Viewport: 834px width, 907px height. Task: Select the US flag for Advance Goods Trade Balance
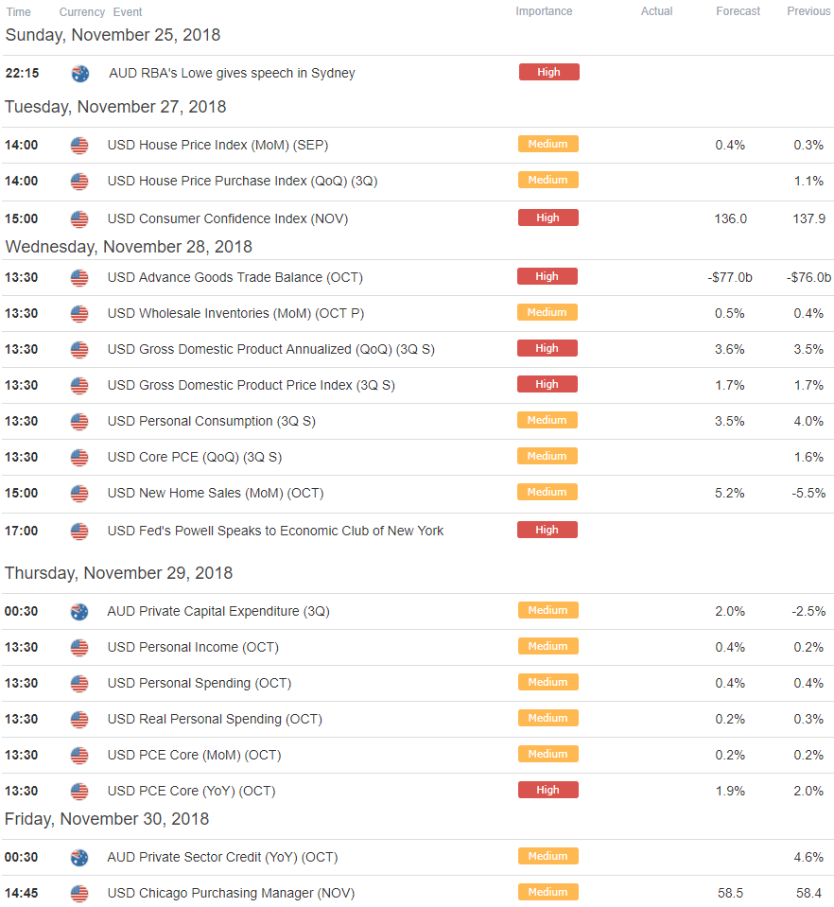tap(79, 278)
